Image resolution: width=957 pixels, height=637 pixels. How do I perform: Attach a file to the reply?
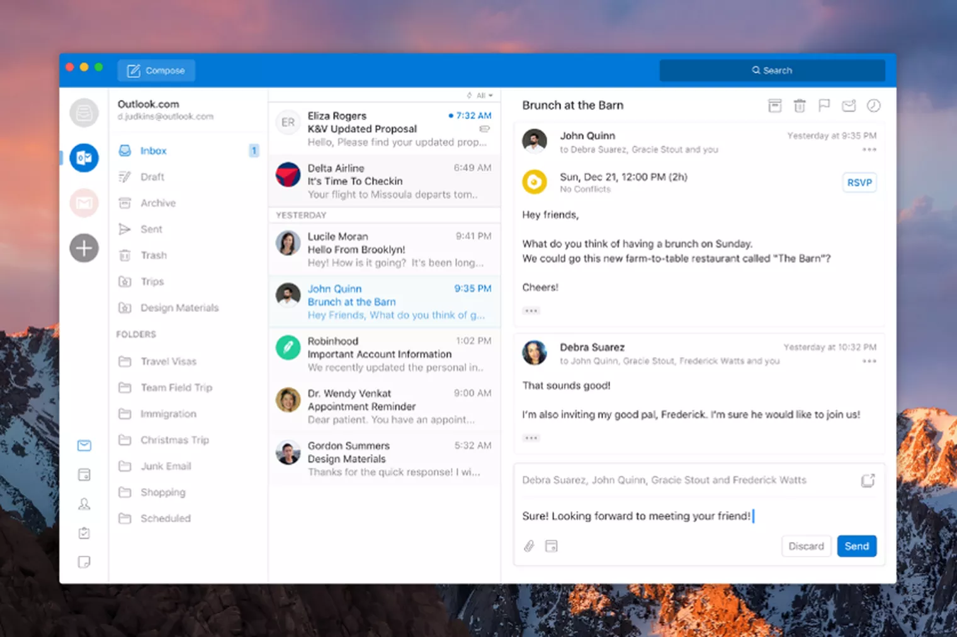pyautogui.click(x=529, y=546)
